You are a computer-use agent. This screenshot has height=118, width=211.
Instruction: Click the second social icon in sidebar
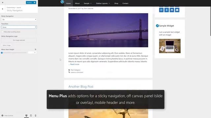(x=166, y=10)
